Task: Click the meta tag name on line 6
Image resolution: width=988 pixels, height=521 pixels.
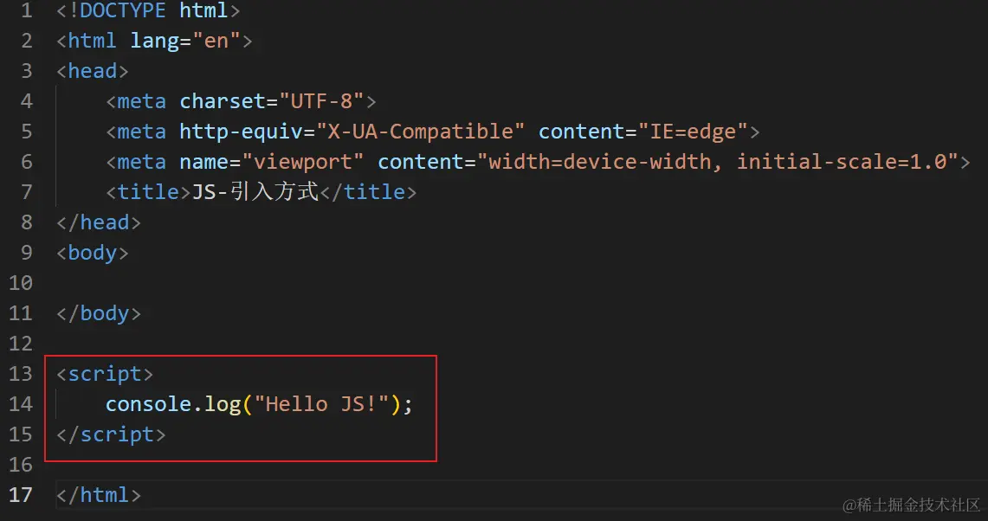Action: [142, 161]
